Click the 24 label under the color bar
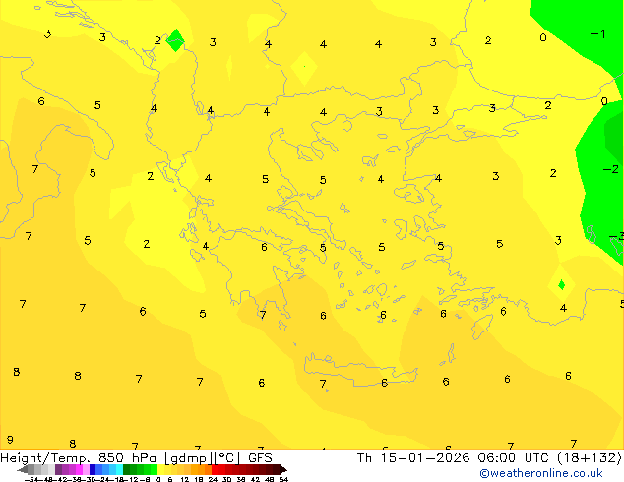 point(213,479)
